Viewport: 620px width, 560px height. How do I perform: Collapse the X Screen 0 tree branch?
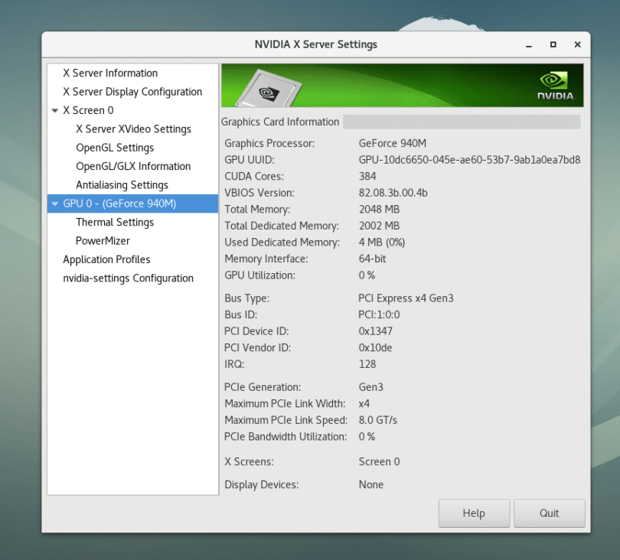click(x=55, y=110)
